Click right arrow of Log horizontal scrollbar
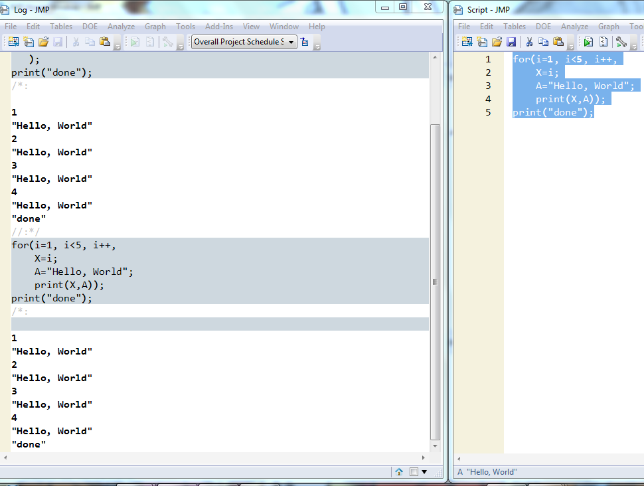Viewport: 644px width, 486px height. tap(423, 457)
